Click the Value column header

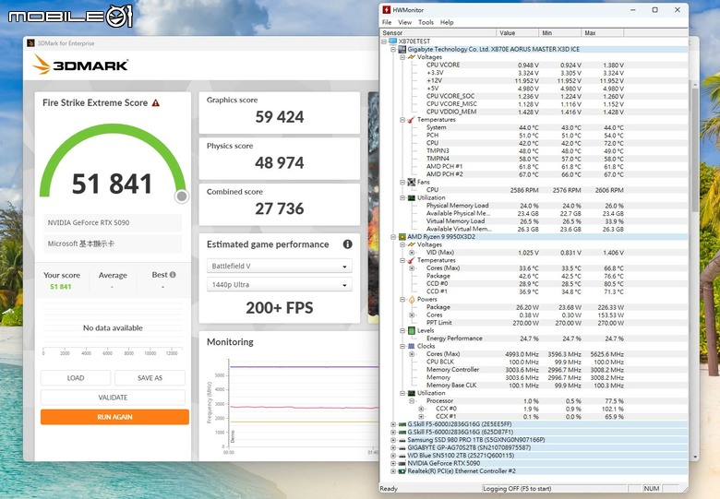point(518,33)
